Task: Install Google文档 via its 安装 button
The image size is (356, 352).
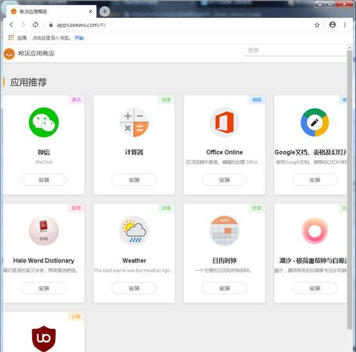Action: pyautogui.click(x=314, y=180)
